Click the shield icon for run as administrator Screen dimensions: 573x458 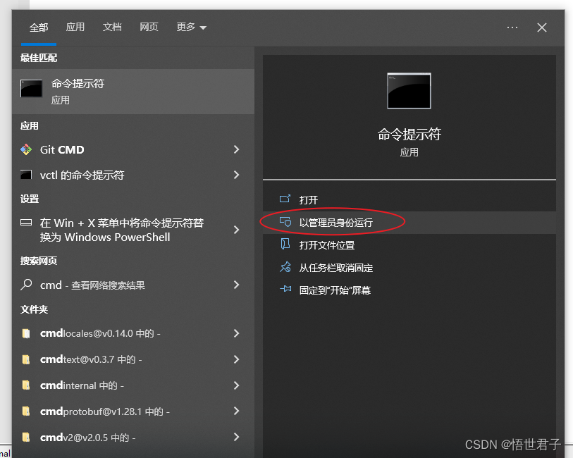click(285, 222)
